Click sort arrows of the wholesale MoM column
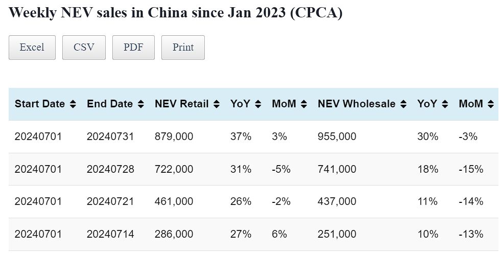Screen dimensions: 501x253 tap(491, 104)
